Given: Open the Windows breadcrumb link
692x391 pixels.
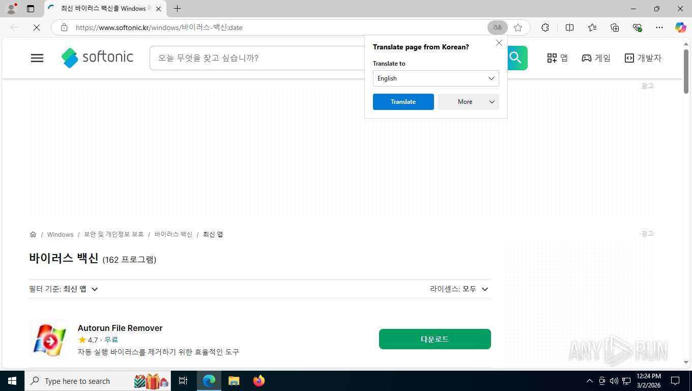Looking at the screenshot, I should (60, 235).
